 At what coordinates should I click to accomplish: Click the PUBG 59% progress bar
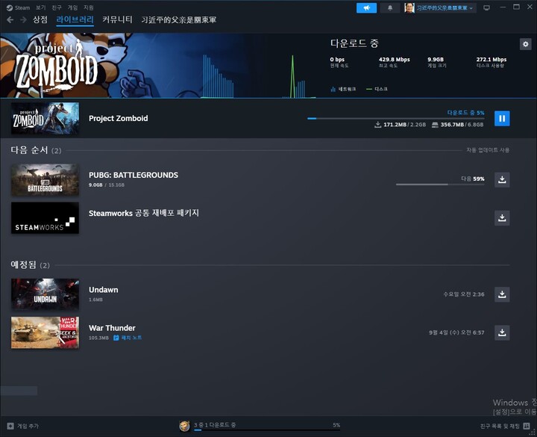pos(440,185)
